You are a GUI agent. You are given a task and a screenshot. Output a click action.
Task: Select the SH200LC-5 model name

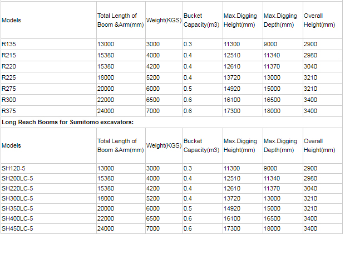pos(17,178)
